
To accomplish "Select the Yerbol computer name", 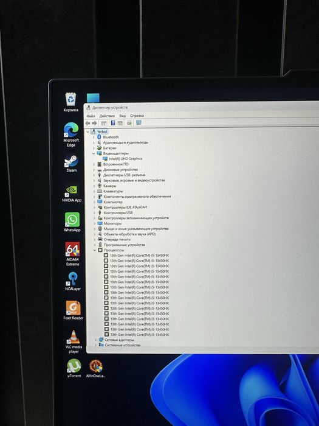I will coord(102,132).
